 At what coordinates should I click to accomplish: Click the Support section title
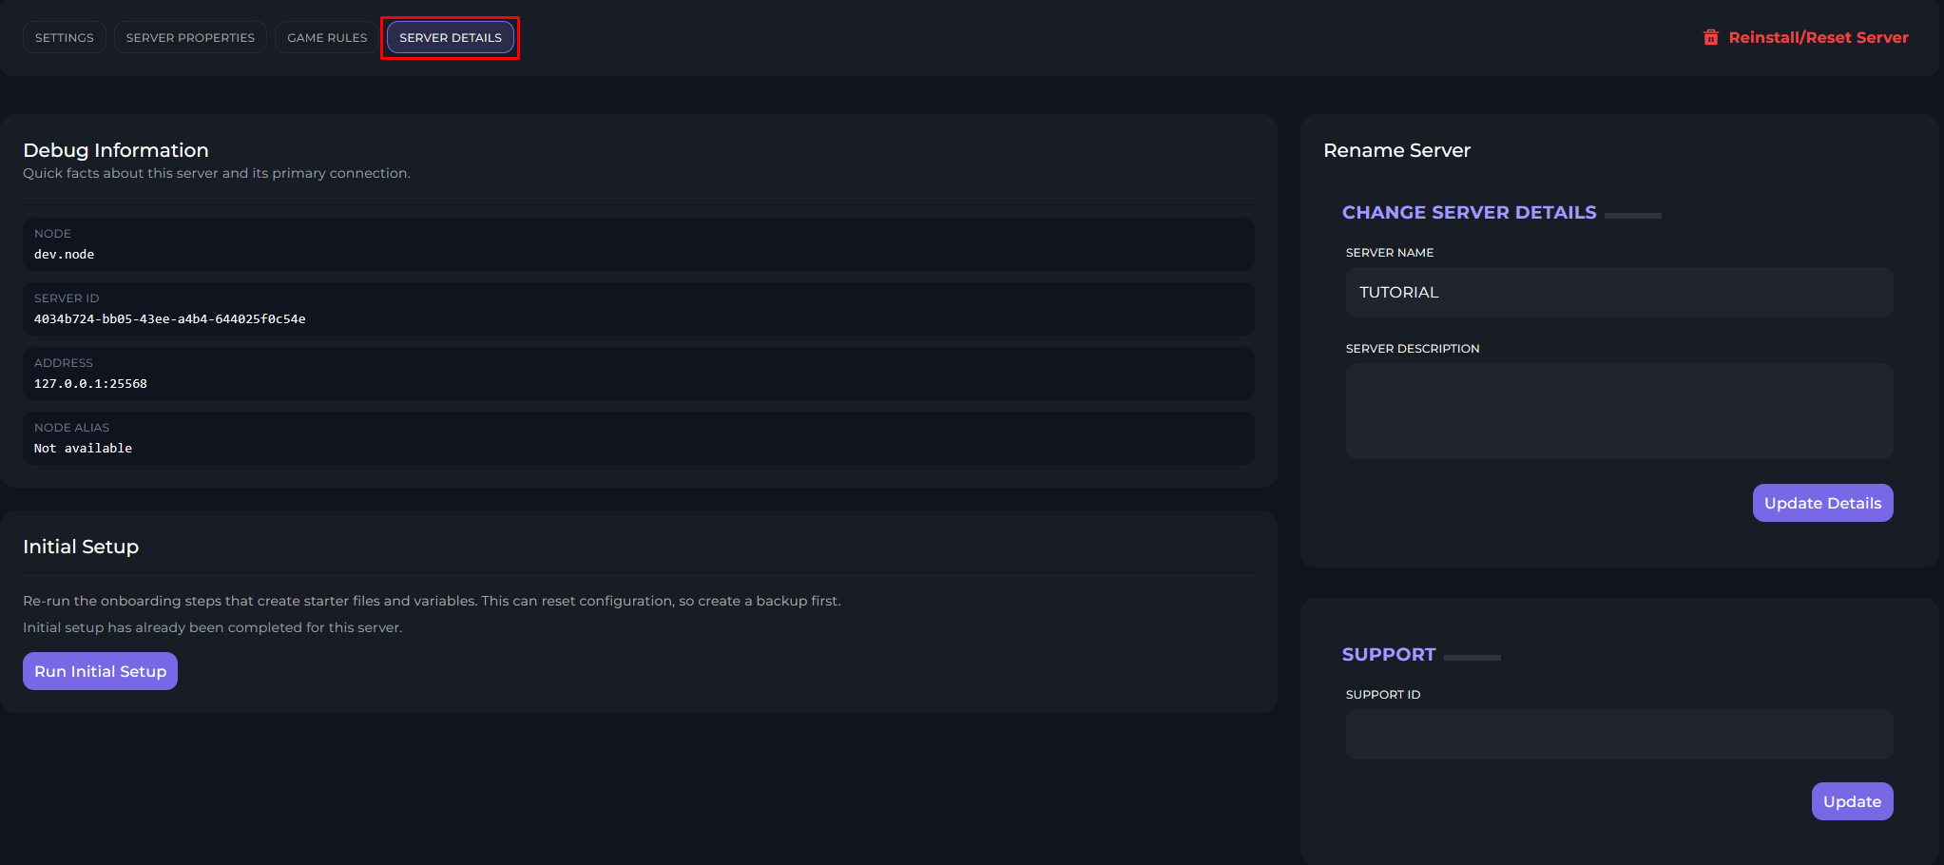coord(1388,655)
